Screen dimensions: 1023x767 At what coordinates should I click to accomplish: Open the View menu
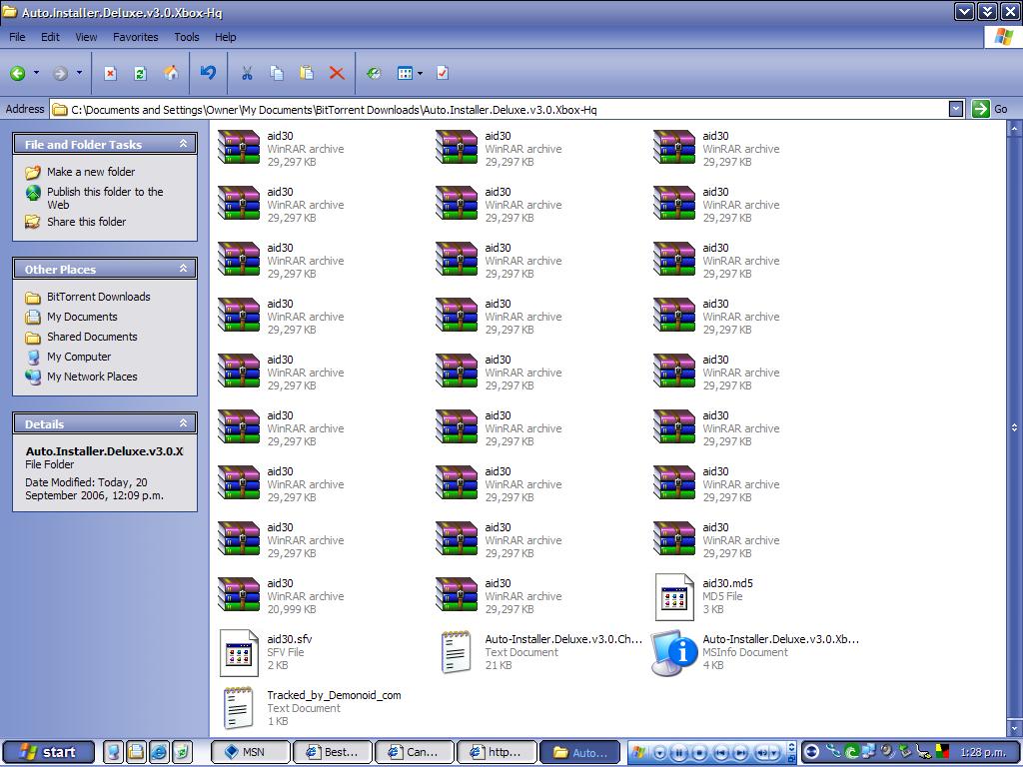pyautogui.click(x=86, y=37)
